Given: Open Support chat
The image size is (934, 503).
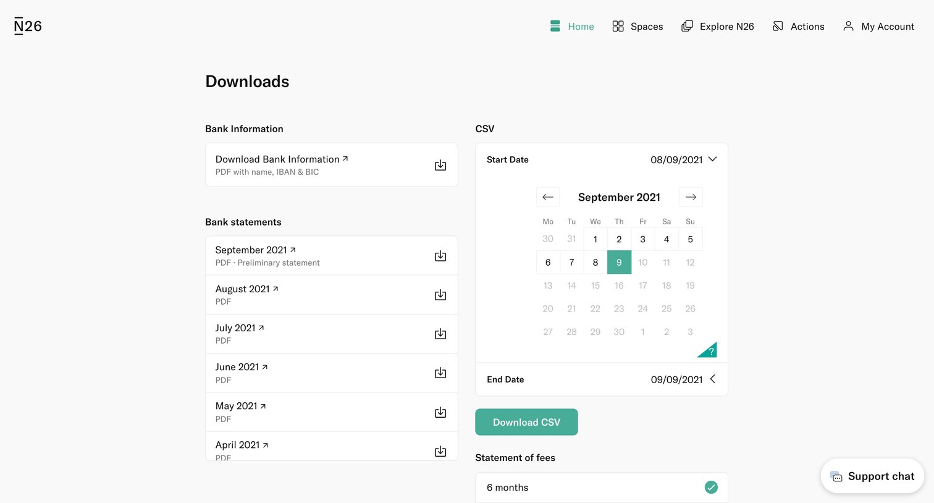Looking at the screenshot, I should 872,476.
